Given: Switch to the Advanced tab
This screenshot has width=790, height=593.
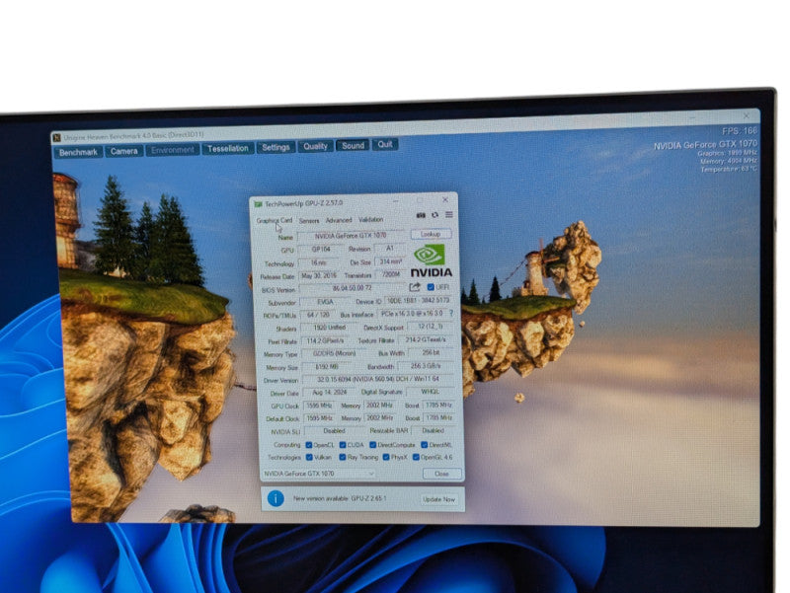Looking at the screenshot, I should click(339, 220).
